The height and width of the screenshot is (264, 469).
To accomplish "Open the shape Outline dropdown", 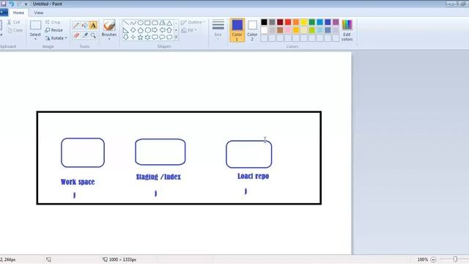I will [x=193, y=23].
